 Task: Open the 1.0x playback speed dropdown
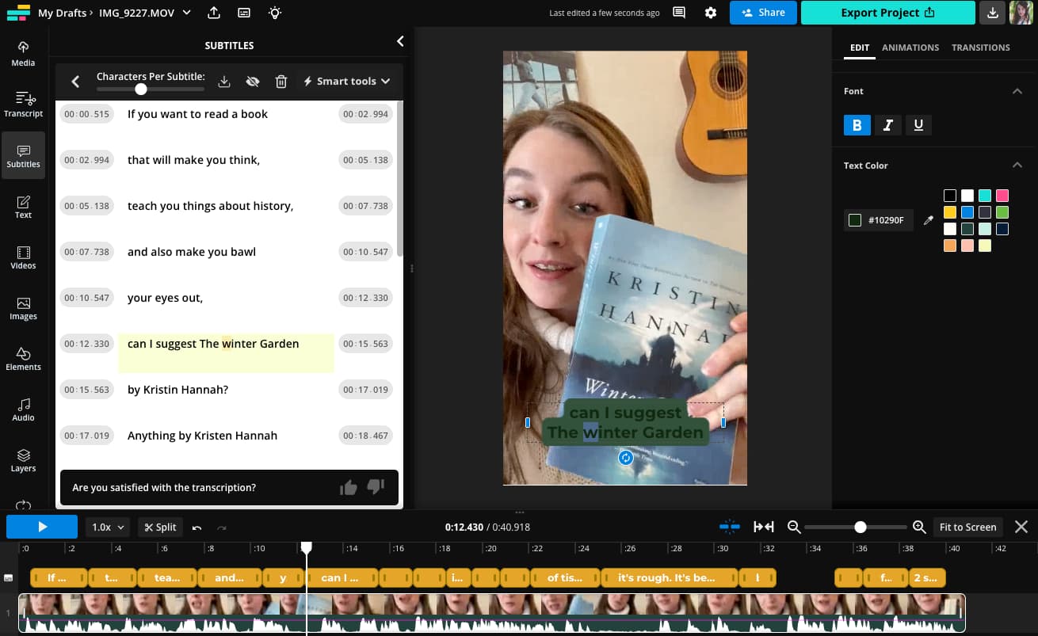[x=109, y=527]
